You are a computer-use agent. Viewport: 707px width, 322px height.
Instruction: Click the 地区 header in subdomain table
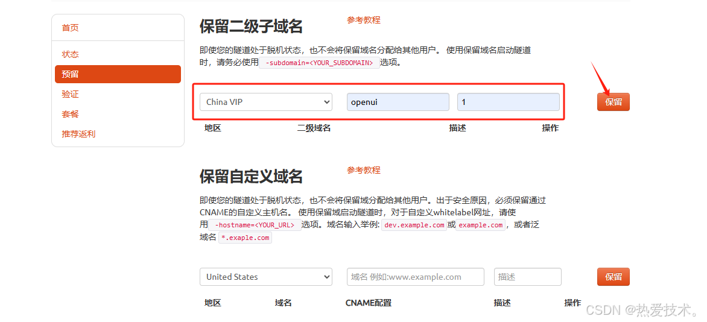[213, 128]
